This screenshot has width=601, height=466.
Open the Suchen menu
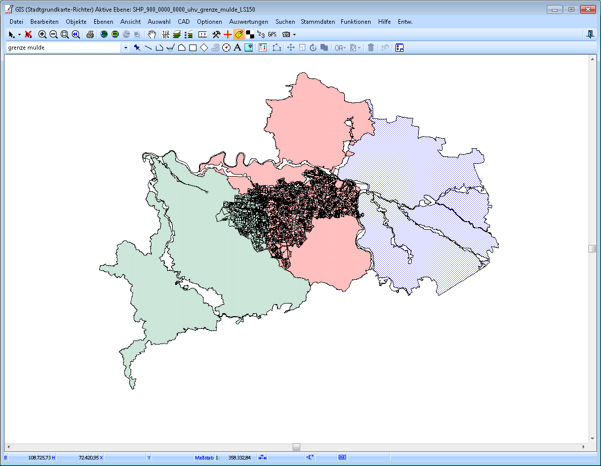(x=285, y=22)
